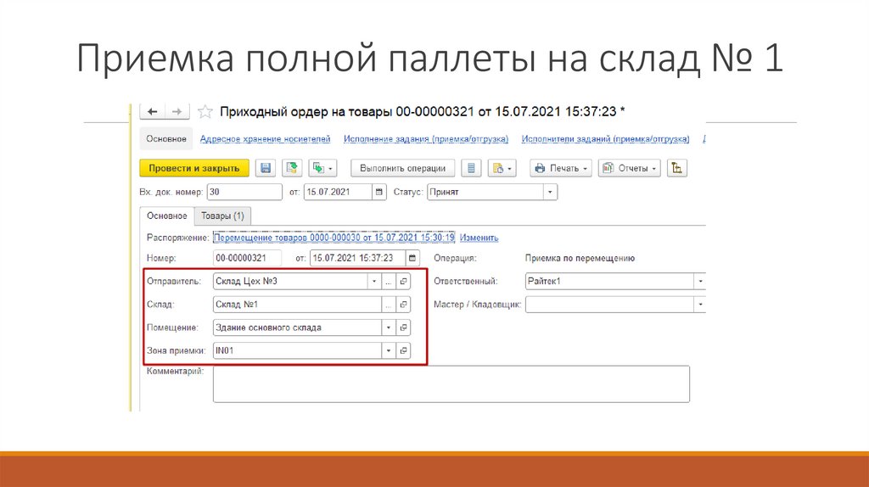Click the open icon next to Отправитель field
Screen dimensions: 869x487
[x=404, y=281]
